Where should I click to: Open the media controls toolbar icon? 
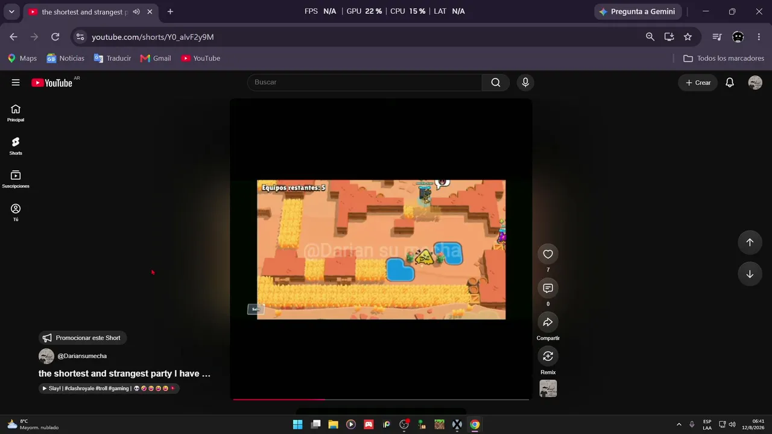(717, 37)
